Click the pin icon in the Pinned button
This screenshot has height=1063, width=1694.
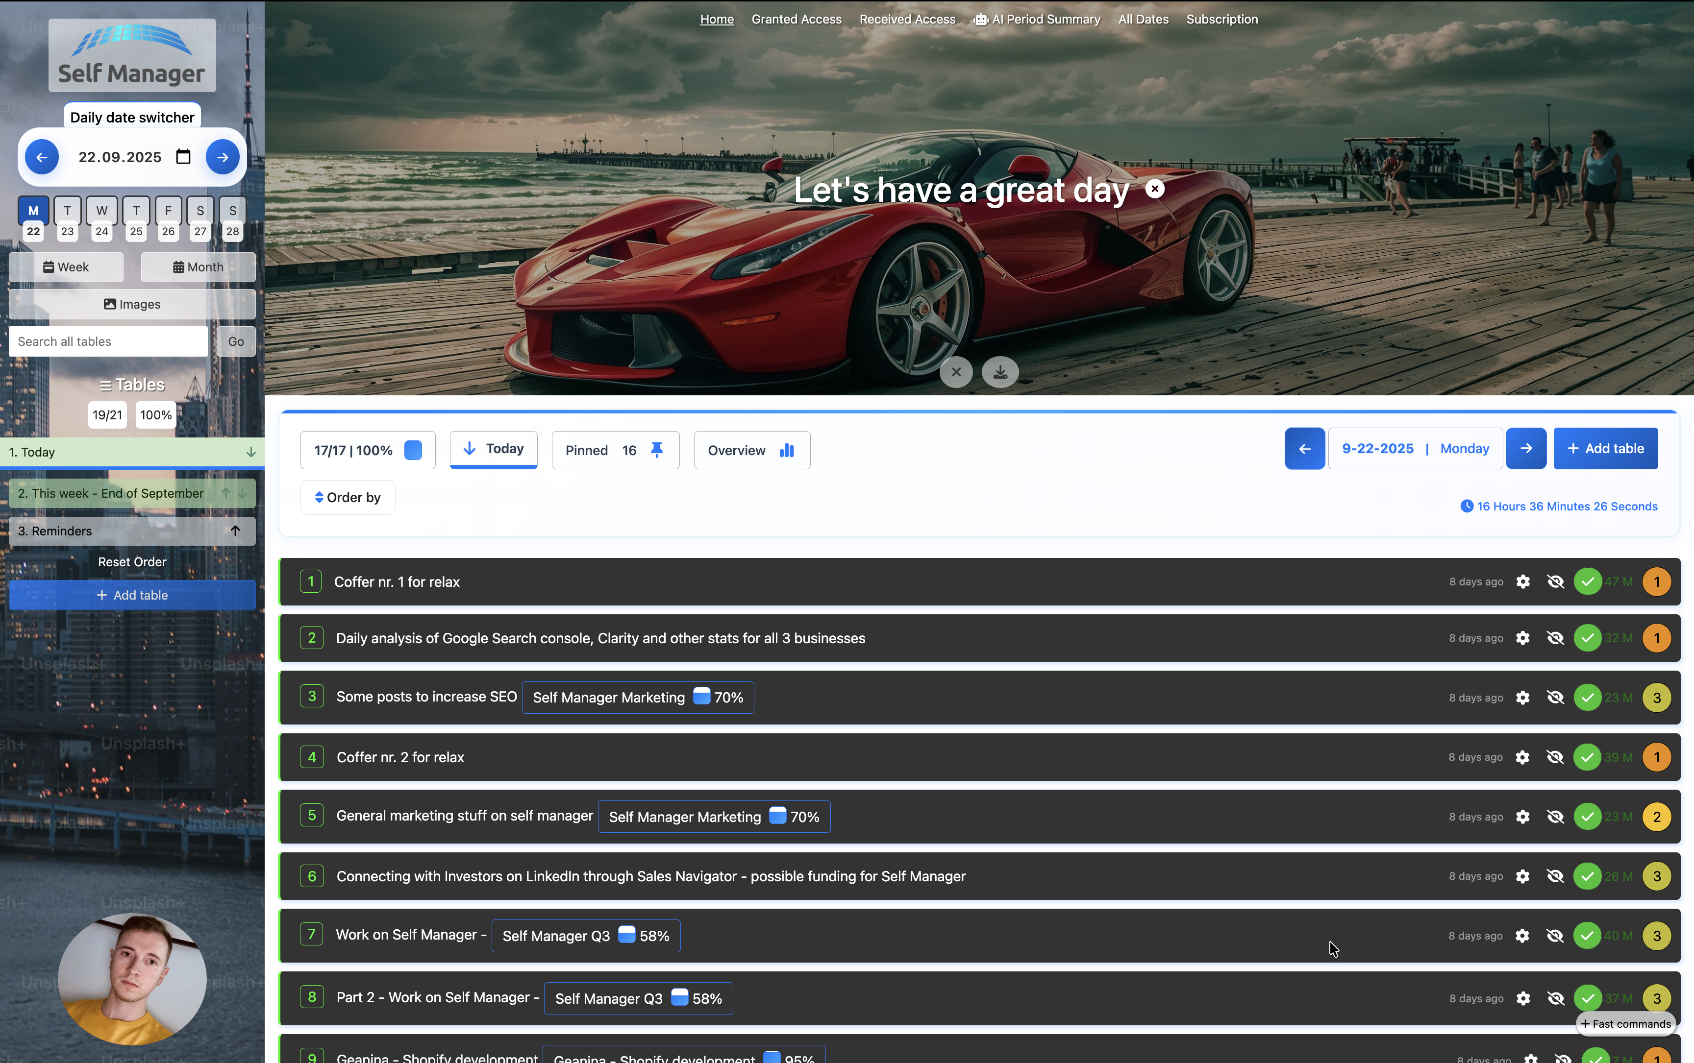click(x=656, y=450)
